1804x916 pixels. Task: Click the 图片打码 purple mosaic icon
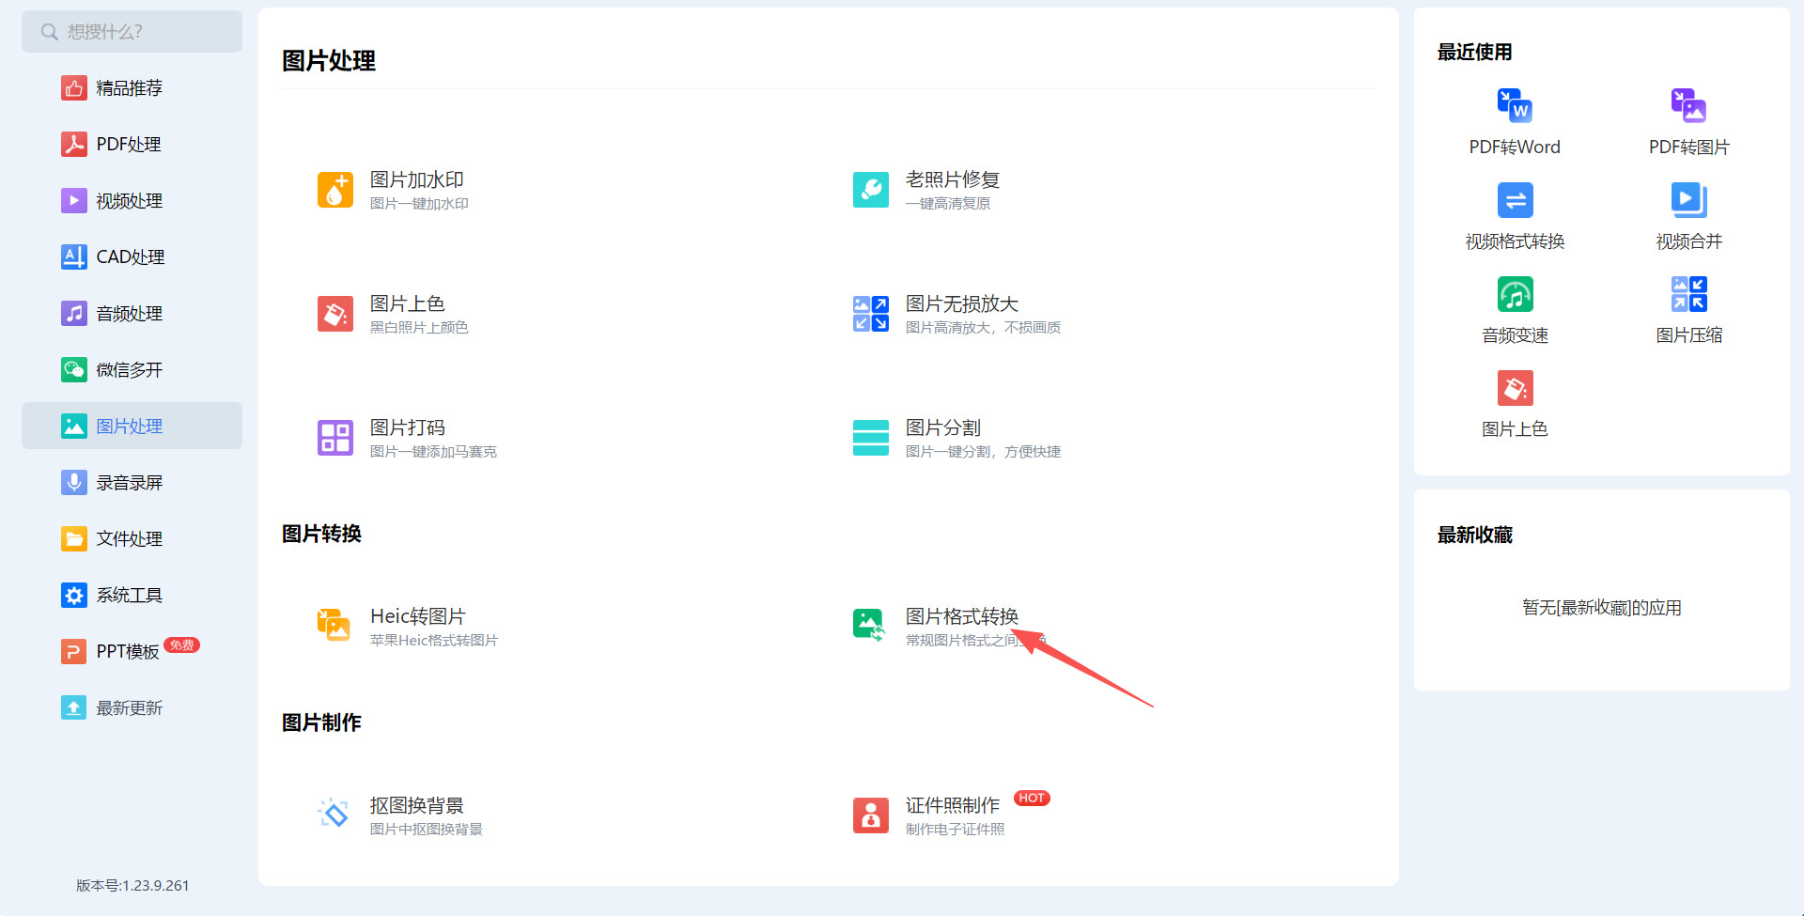pos(335,438)
